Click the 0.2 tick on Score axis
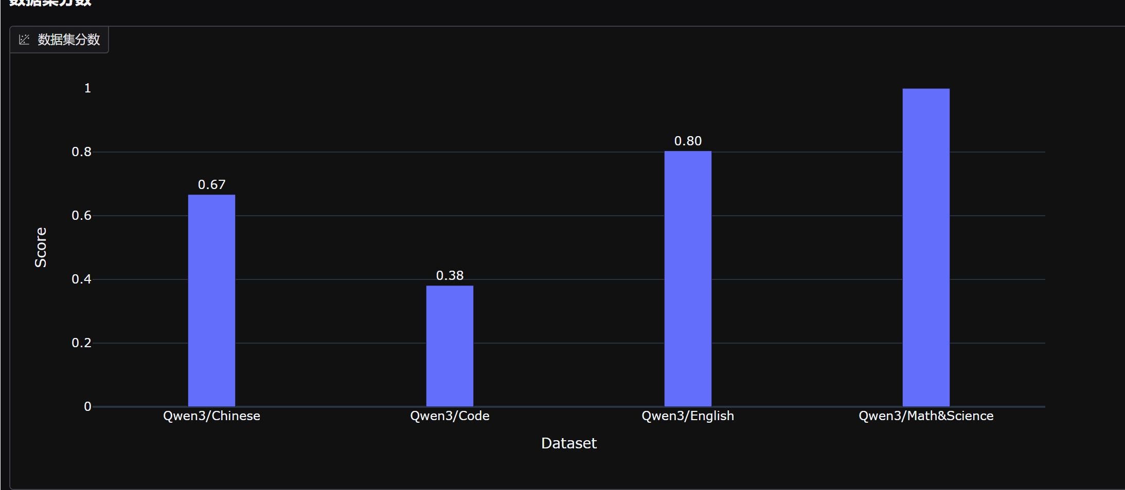Viewport: 1125px width, 490px height. tap(81, 343)
